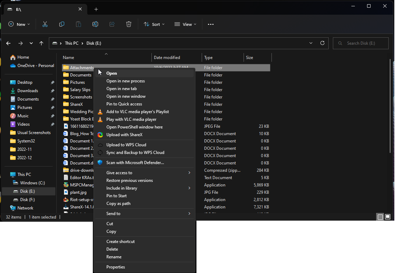
Task: Open Videos in the sidebar
Action: (20, 124)
